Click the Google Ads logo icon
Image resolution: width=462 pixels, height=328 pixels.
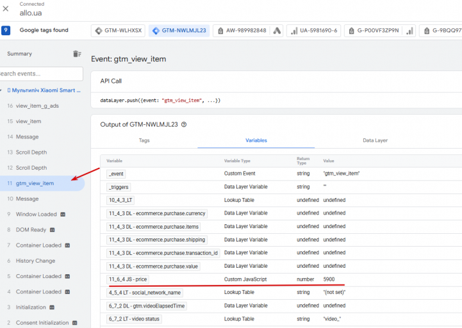point(277,31)
